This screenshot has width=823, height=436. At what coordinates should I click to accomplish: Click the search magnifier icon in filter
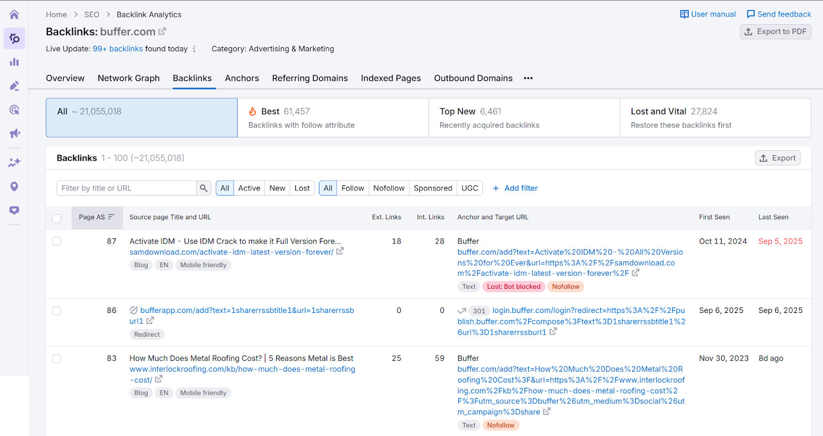click(204, 188)
